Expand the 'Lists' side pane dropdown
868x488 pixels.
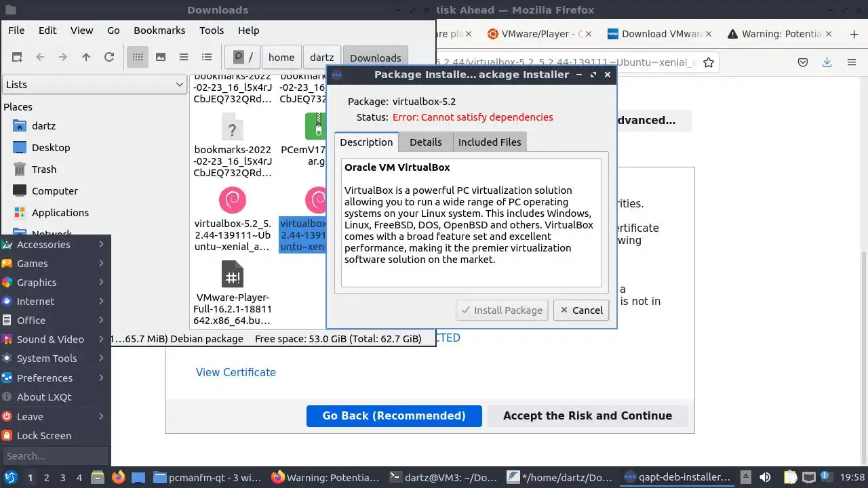94,85
